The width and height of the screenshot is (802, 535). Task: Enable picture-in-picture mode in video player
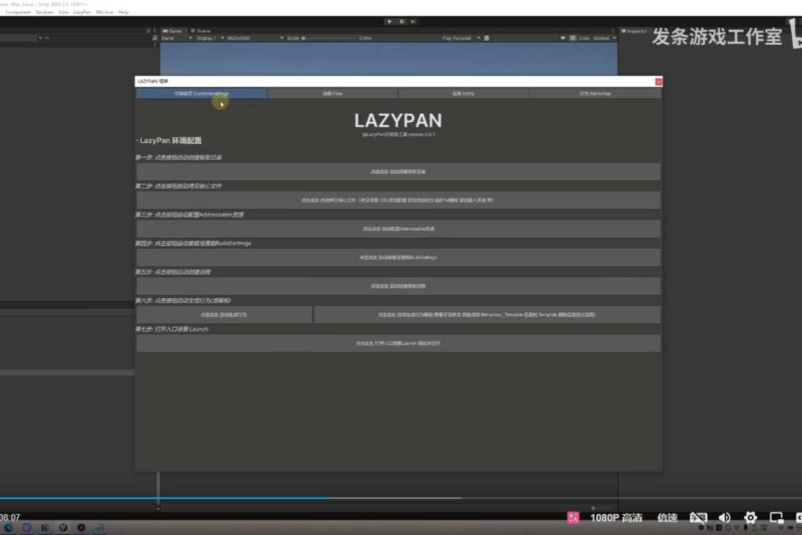tap(776, 518)
